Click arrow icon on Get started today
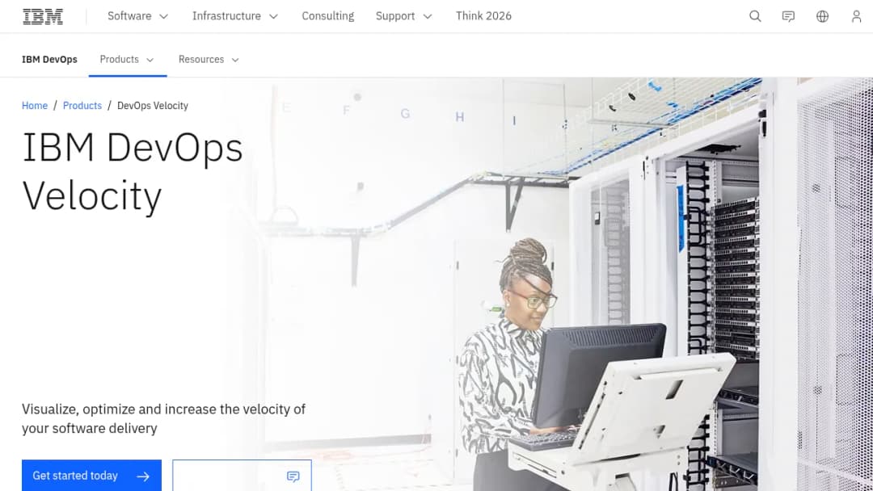 click(x=143, y=476)
